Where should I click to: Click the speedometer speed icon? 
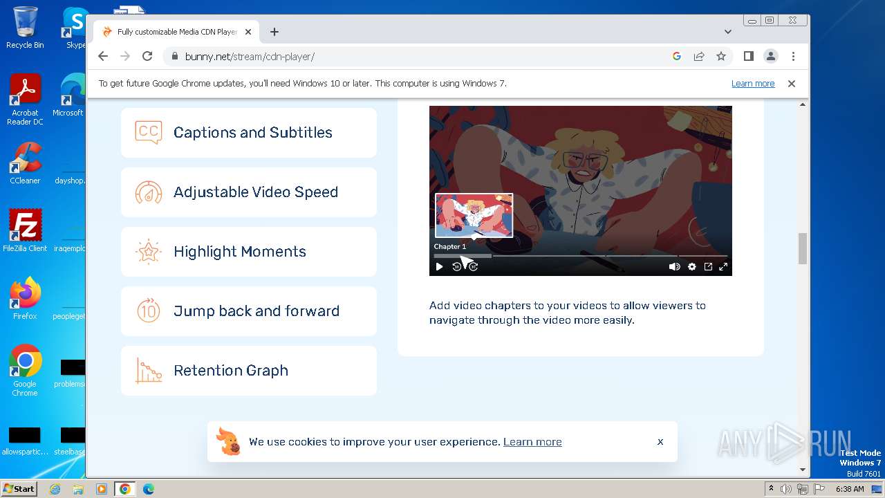tap(149, 192)
